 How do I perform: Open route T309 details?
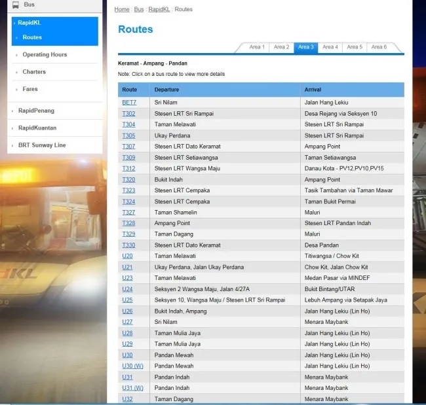point(128,158)
